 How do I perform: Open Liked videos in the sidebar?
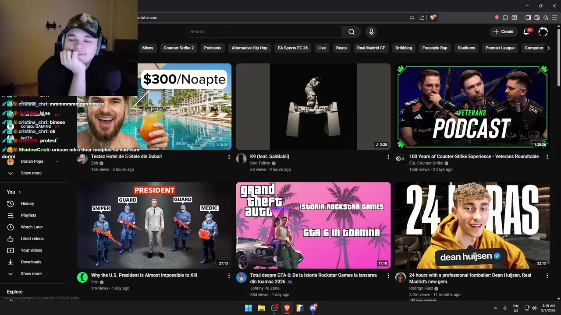pos(33,238)
